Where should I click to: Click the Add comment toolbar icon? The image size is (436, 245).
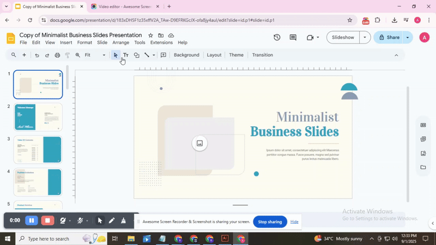(x=163, y=55)
